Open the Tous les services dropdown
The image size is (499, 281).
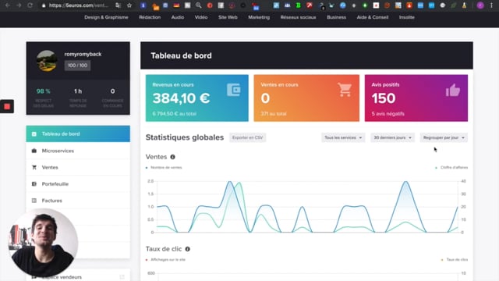click(x=343, y=137)
